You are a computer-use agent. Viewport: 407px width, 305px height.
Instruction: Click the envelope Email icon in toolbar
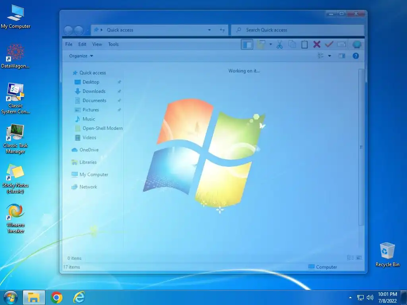click(x=341, y=44)
